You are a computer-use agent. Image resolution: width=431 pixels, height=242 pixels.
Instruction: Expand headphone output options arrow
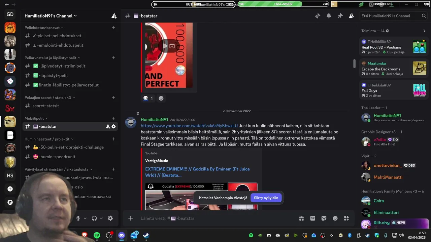[101, 218]
